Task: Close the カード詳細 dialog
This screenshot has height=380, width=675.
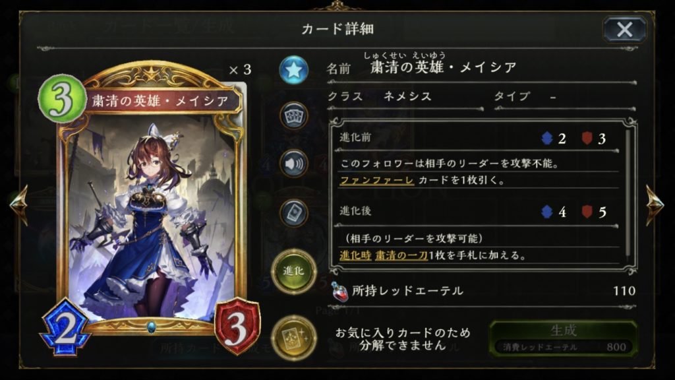Action: point(624,30)
